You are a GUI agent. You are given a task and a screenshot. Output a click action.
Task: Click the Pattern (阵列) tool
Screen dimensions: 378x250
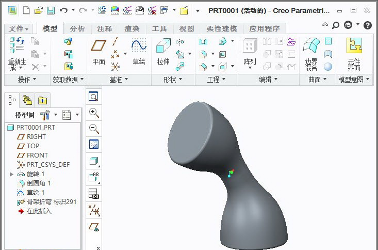click(x=250, y=52)
